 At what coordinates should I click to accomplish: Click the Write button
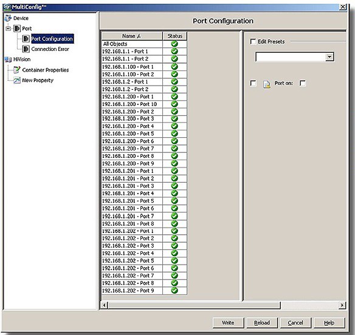pyautogui.click(x=228, y=323)
